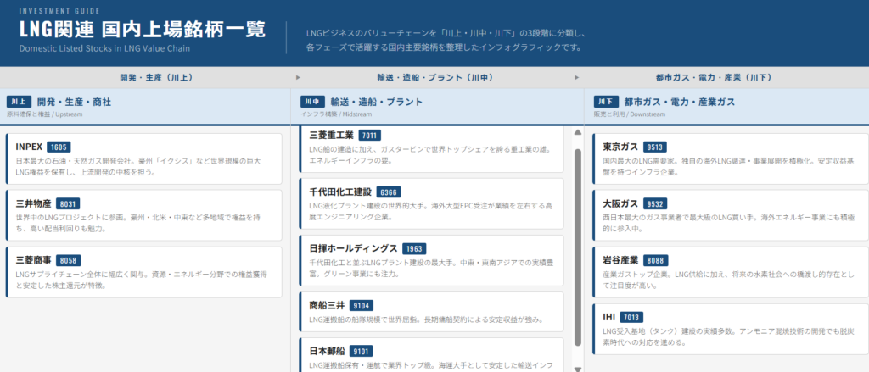
Task: Click the 7013 stock code badge for IHI
Action: click(x=631, y=317)
